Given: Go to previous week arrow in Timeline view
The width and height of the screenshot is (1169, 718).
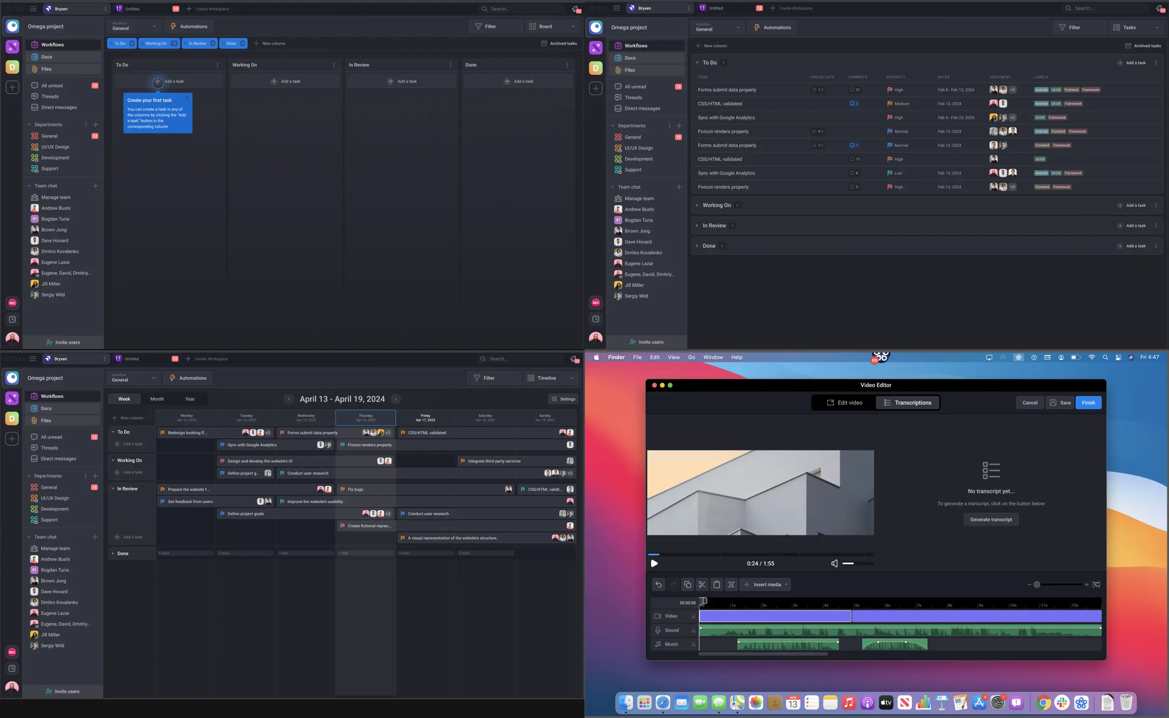Looking at the screenshot, I should 288,399.
